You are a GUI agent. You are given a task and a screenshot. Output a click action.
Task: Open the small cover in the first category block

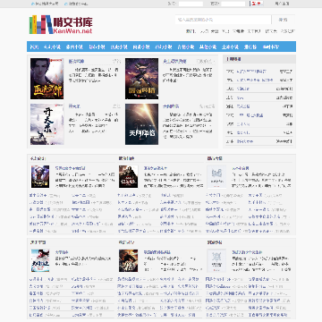click(40, 176)
